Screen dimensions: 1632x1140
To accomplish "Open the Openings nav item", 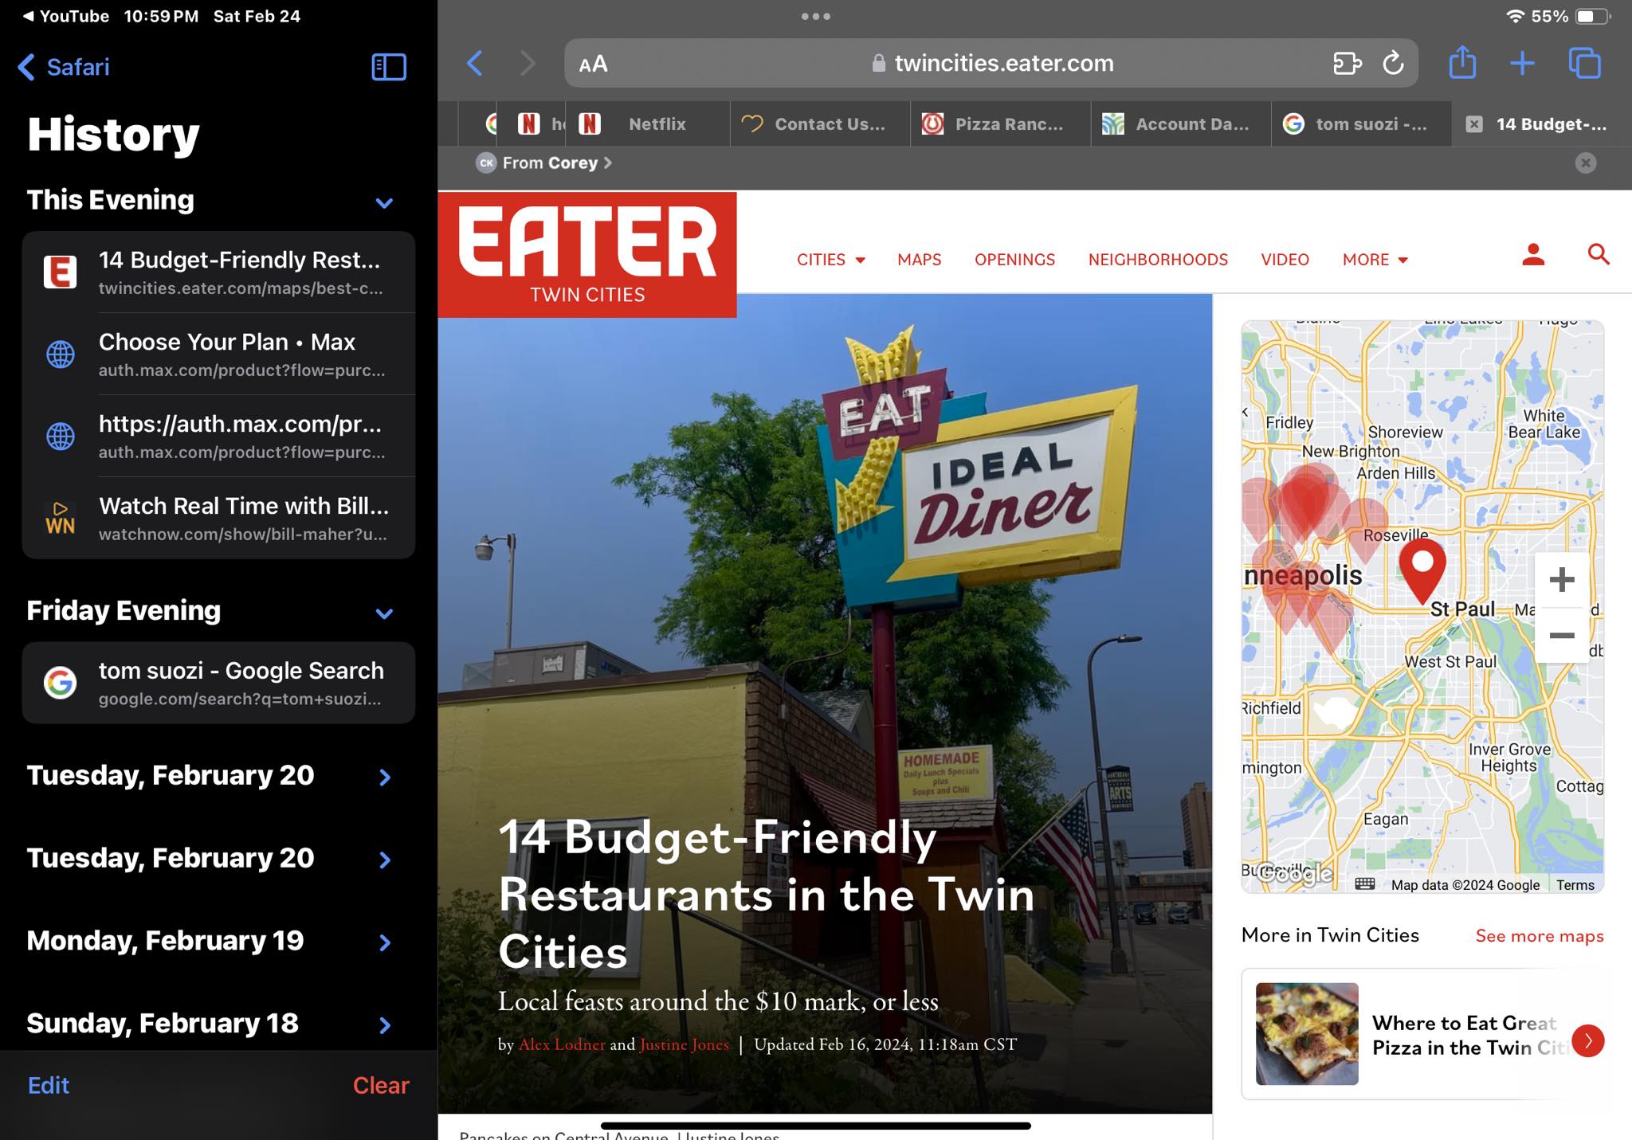I will (1014, 260).
